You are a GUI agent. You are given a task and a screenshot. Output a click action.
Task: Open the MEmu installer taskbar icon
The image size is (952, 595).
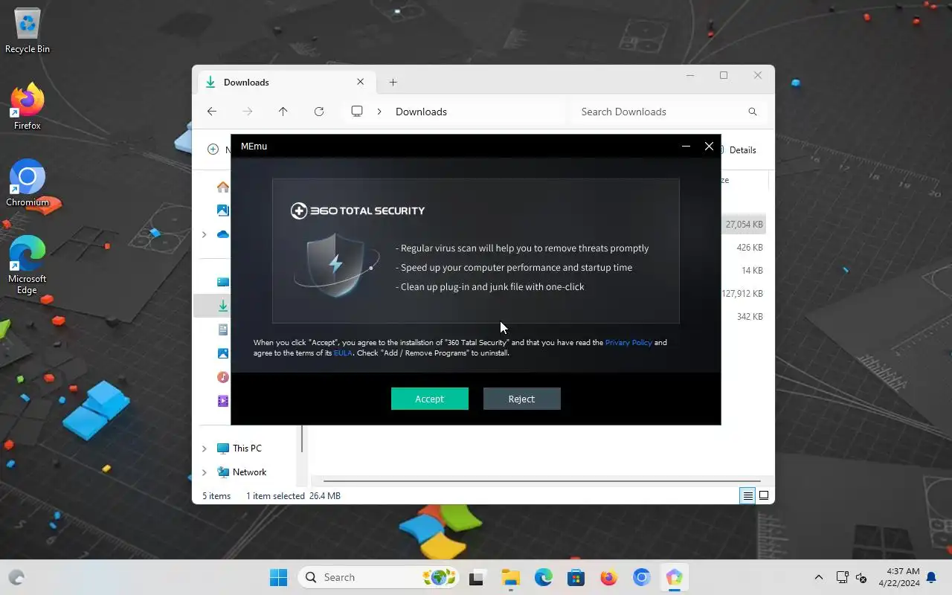(x=674, y=577)
